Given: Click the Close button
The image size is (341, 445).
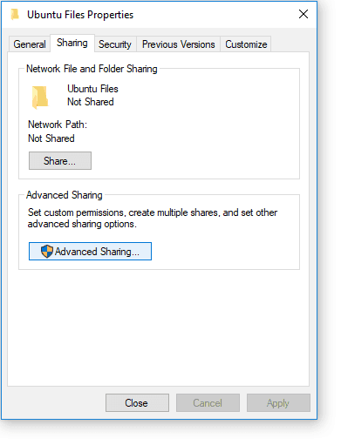Looking at the screenshot, I should coord(137,403).
